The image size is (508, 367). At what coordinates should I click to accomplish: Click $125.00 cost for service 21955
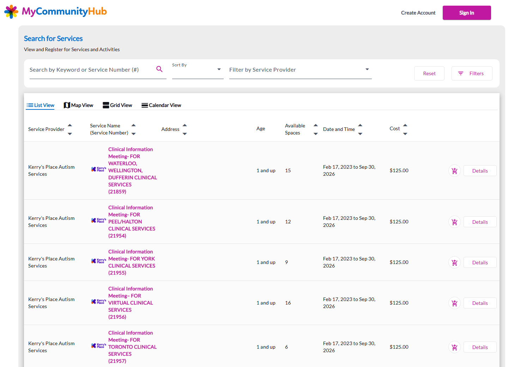(399, 262)
